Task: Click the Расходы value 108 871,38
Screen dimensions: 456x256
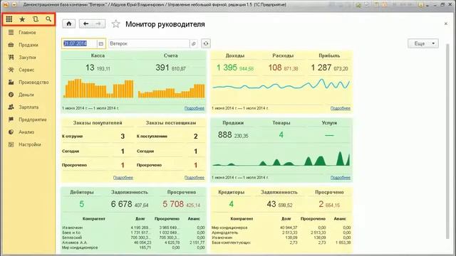Action: point(283,68)
